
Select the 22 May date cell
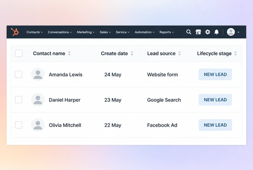[113, 125]
